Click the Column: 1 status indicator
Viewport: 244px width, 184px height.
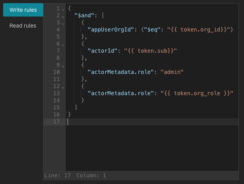[x=91, y=175]
